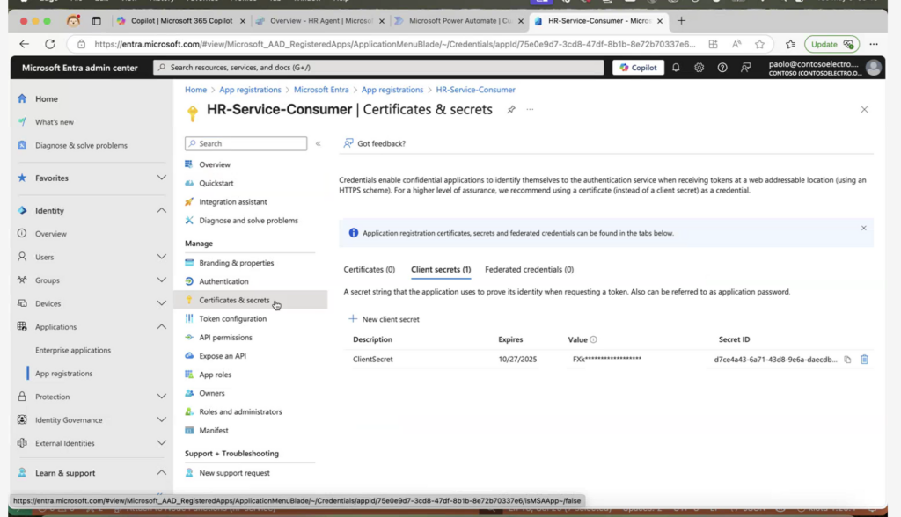Open portal settings gear

[699, 68]
